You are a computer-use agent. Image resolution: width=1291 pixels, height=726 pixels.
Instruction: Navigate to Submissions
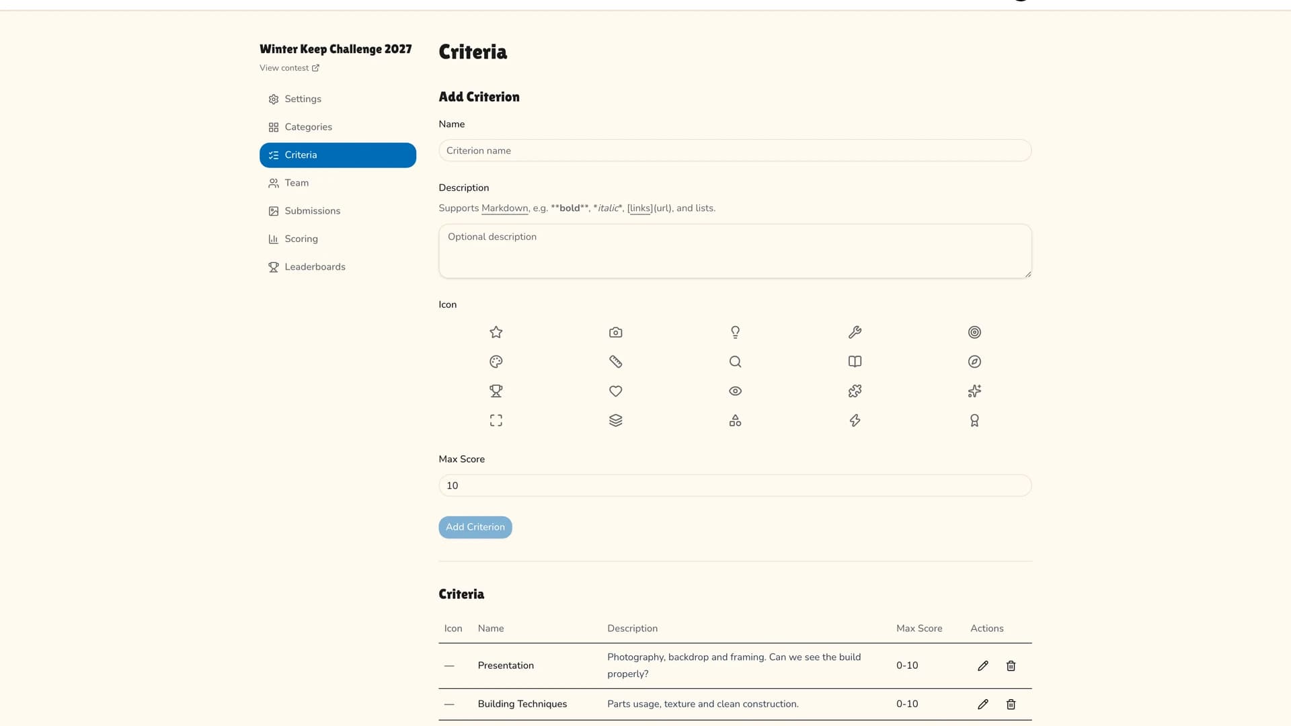pyautogui.click(x=338, y=211)
